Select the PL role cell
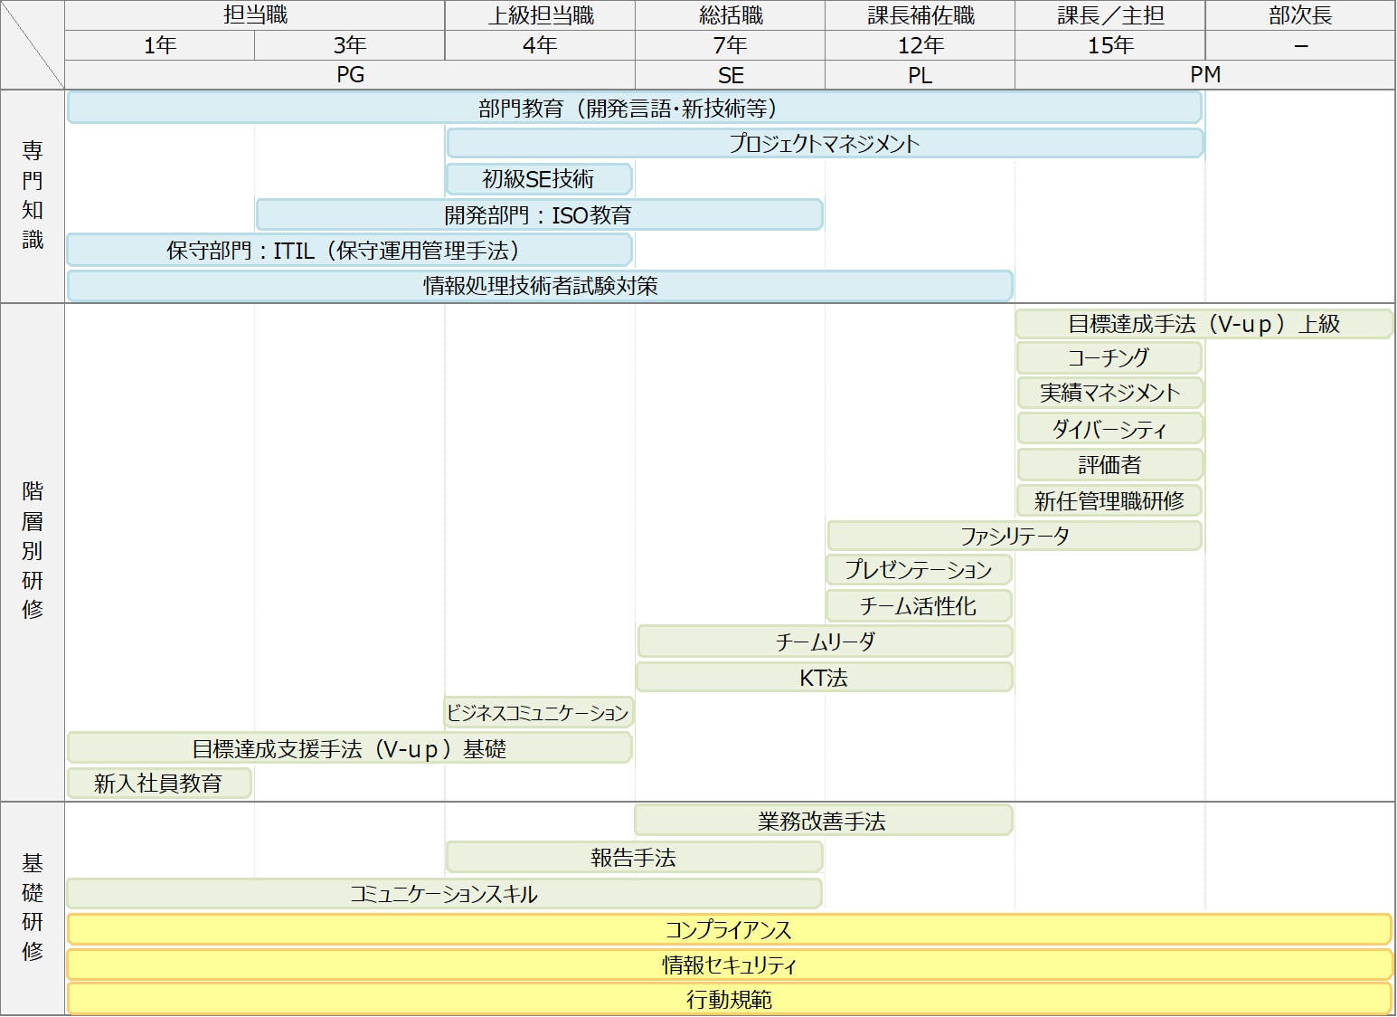This screenshot has width=1397, height=1017. 920,75
